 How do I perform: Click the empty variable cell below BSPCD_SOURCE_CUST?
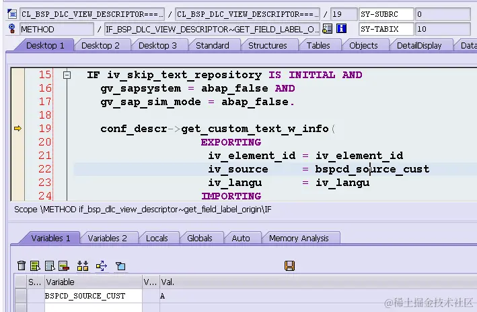(x=93, y=307)
